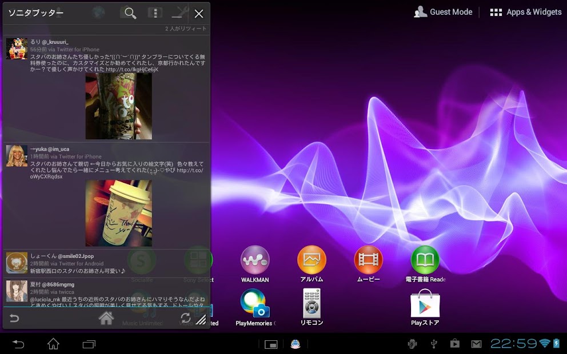Click '56分前 via Twitter for iPhone' text
567x354 pixels.
point(65,50)
